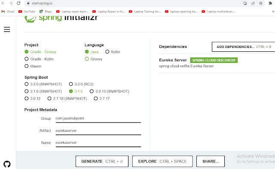The height and width of the screenshot is (169, 275).
Task: Go back with the browser back arrow
Action: (x=3, y=3)
